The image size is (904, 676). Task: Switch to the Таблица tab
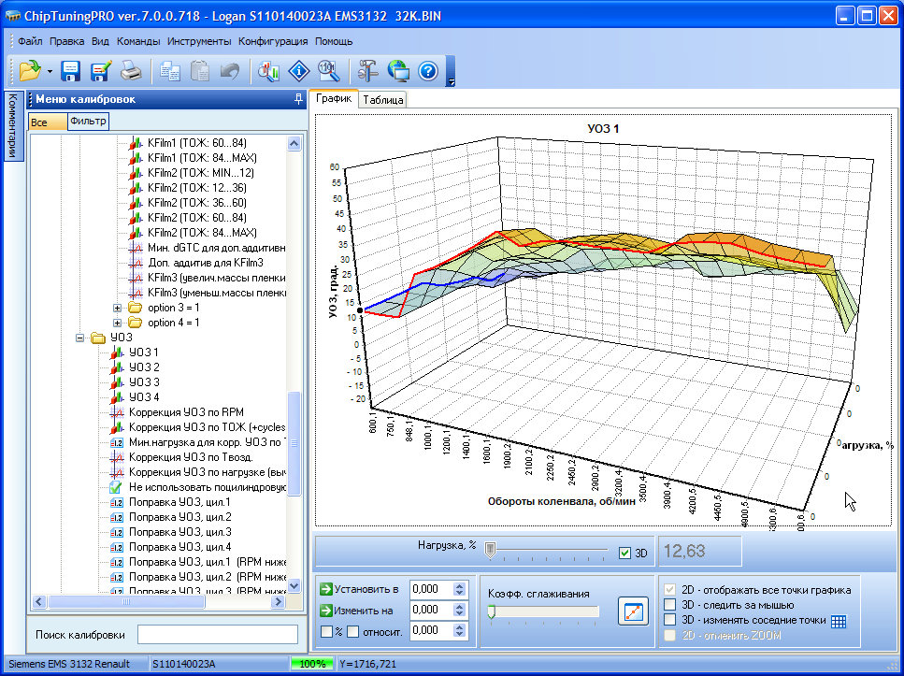tap(382, 100)
